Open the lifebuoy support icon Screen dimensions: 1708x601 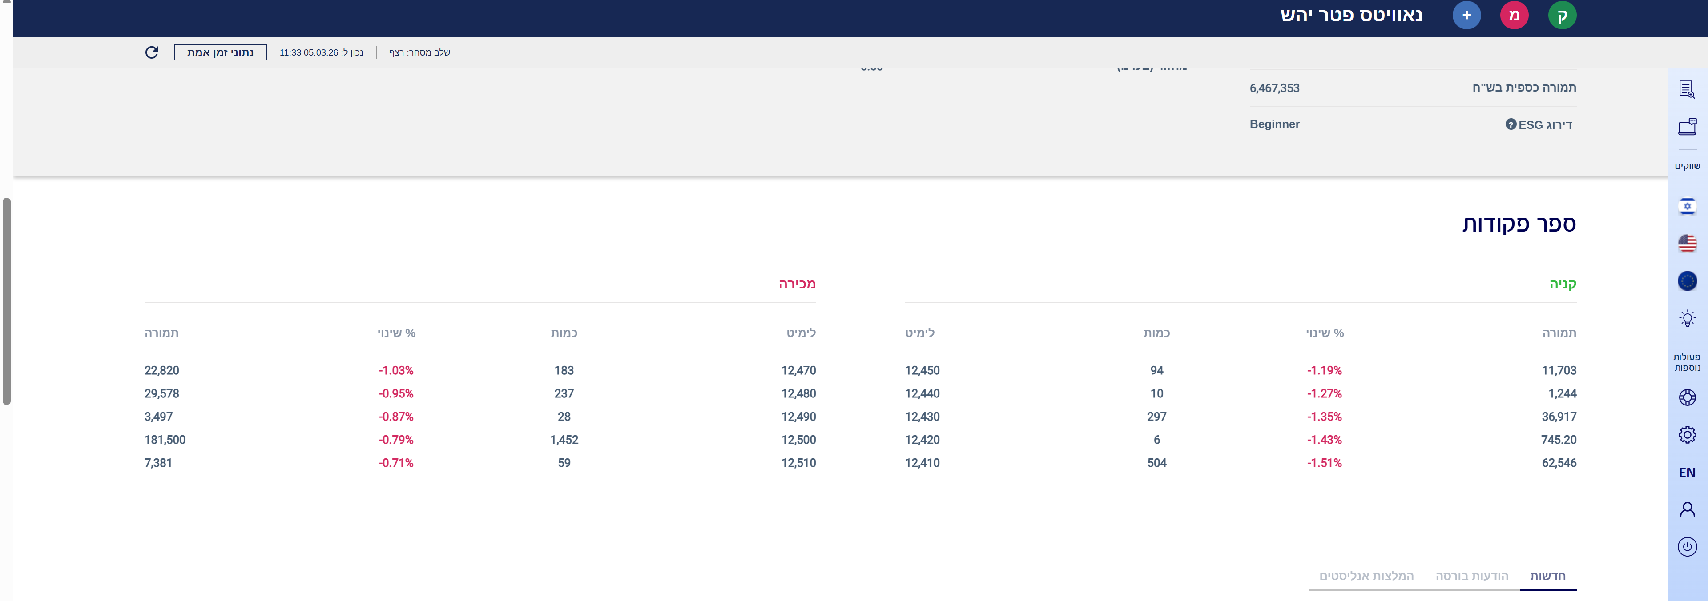tap(1687, 397)
